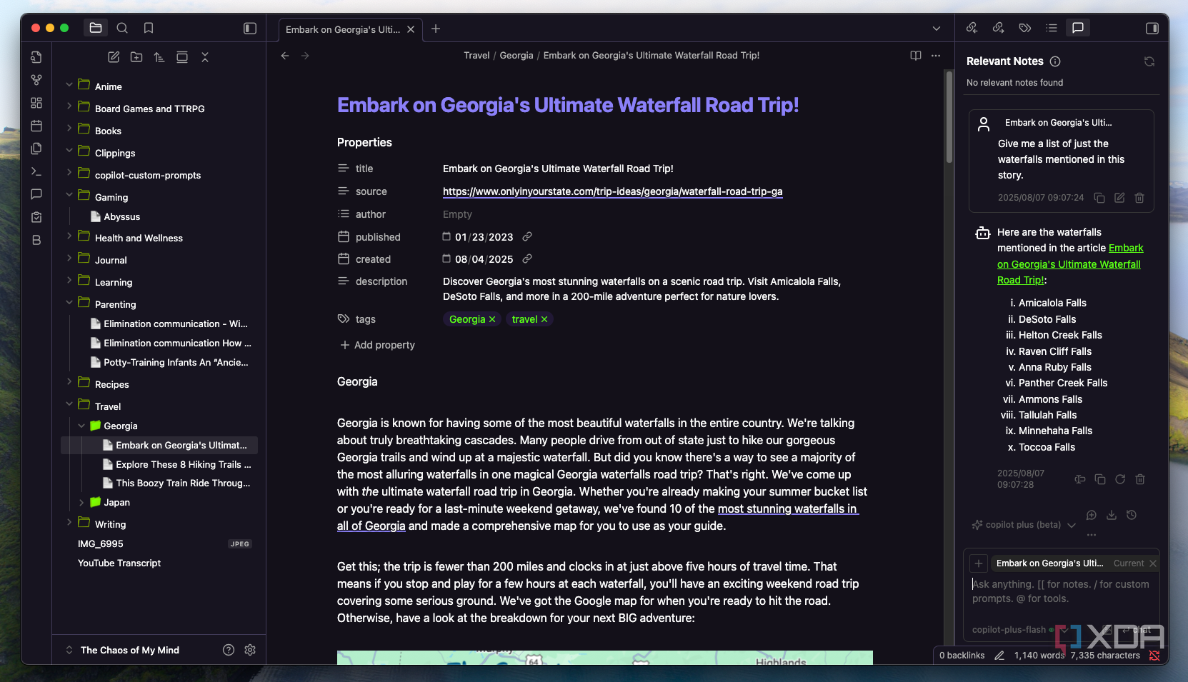
Task: Remove the Georgia tag
Action: 492,319
